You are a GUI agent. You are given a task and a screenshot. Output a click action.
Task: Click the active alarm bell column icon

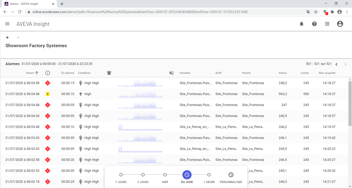coord(109,73)
